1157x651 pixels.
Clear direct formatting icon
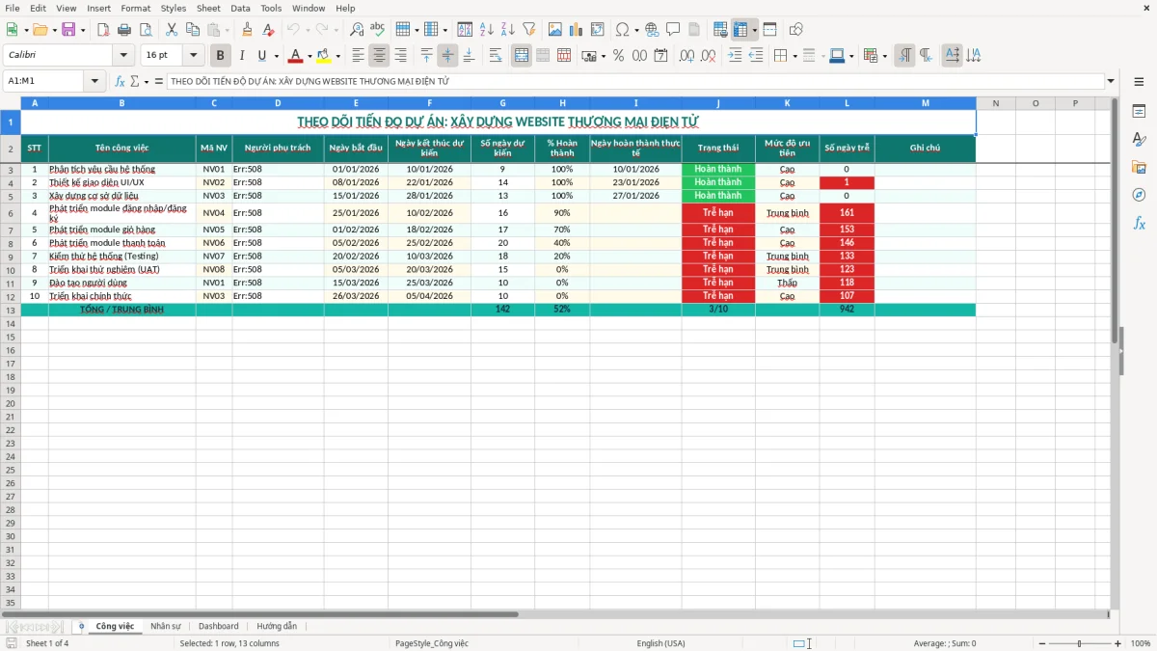click(x=269, y=30)
